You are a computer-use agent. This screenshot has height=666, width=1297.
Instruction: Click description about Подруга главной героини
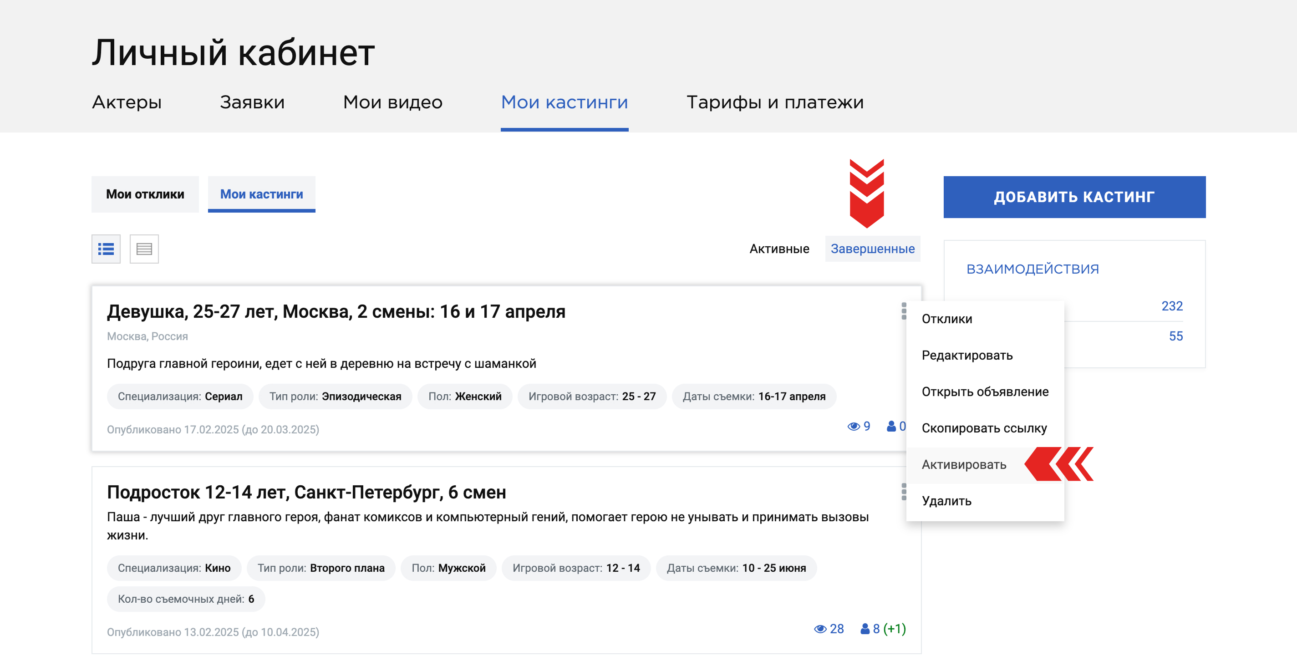point(321,363)
